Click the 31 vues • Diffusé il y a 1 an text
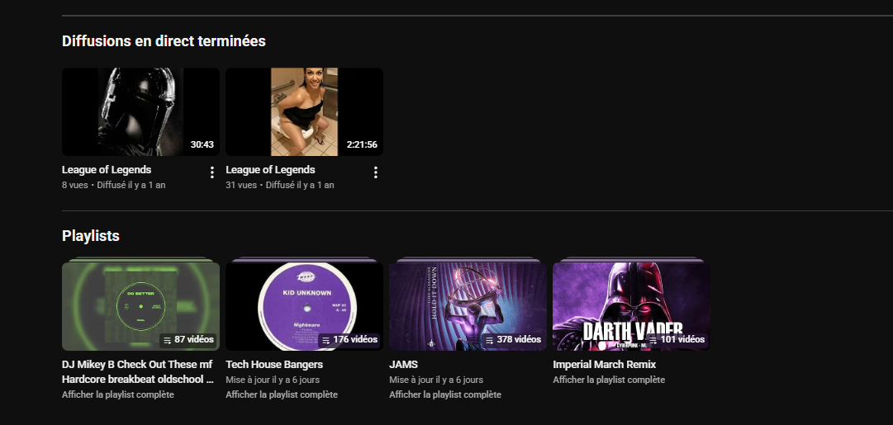The width and height of the screenshot is (893, 425). click(280, 185)
